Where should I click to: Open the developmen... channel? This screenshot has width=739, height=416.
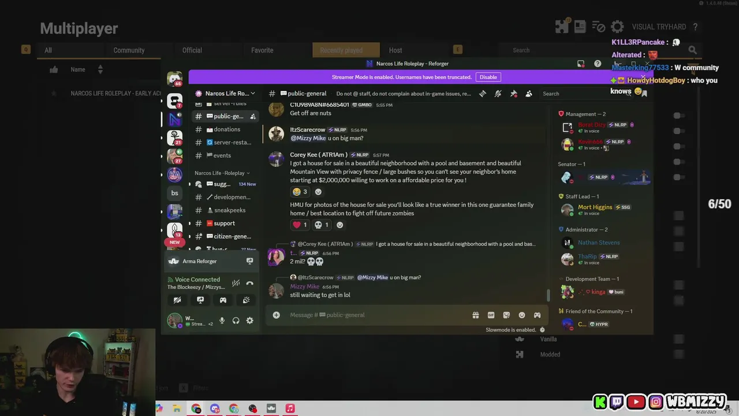(x=225, y=197)
